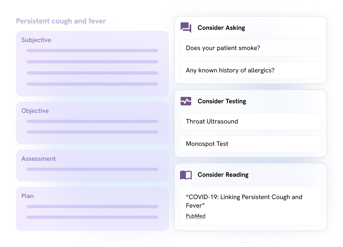Click the Consider Testing panel title
The image size is (343, 247).
tap(222, 101)
